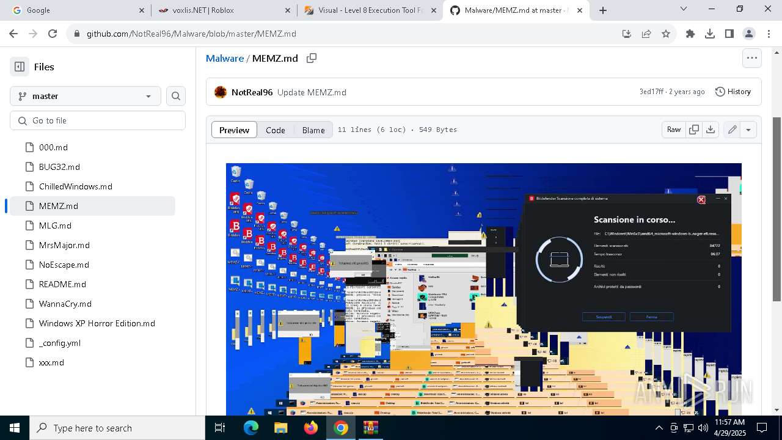Collapse the Files side panel icon
Screen dimensions: 782x440
[20, 67]
